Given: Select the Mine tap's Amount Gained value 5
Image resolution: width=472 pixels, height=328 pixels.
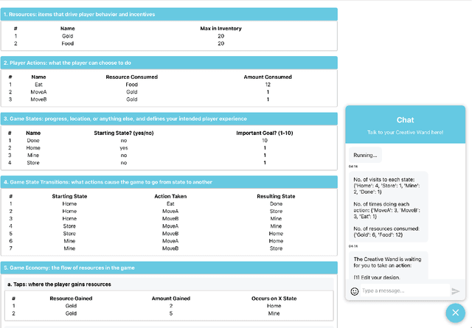Looking at the screenshot, I should click(171, 313).
